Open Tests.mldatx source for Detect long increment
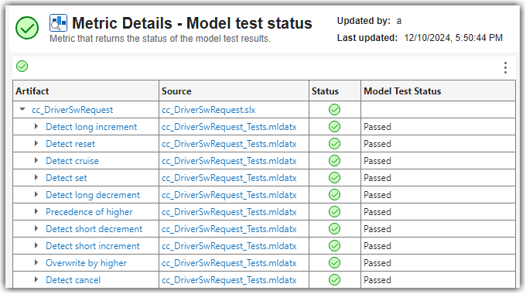The width and height of the screenshot is (526, 294). point(229,127)
